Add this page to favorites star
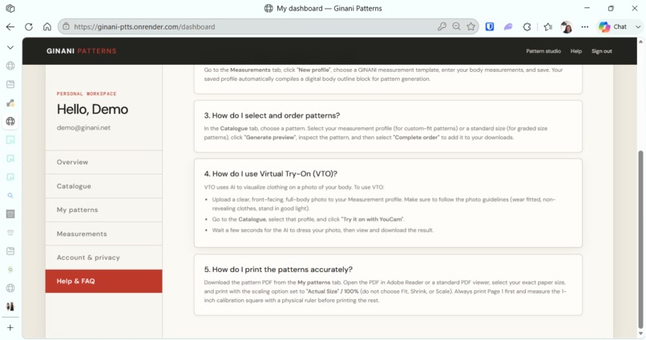Viewport: 646px width, 340px height. 471,26
